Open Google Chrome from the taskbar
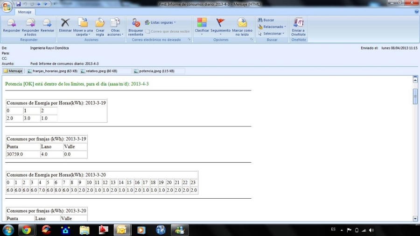 [x=26, y=230]
